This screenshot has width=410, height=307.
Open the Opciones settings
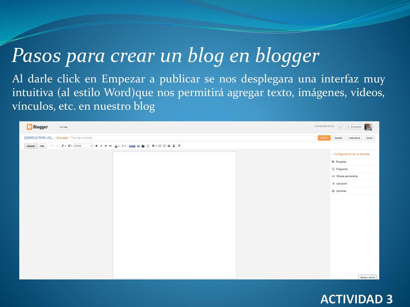[x=354, y=191]
